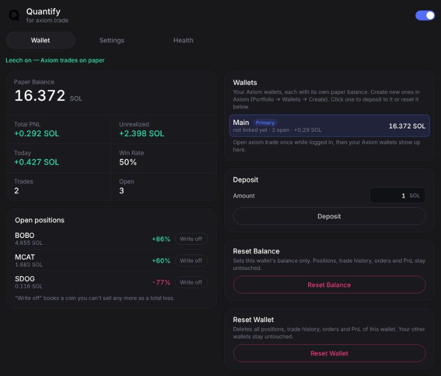
Task: Click the Leech on status message
Action: click(x=55, y=60)
